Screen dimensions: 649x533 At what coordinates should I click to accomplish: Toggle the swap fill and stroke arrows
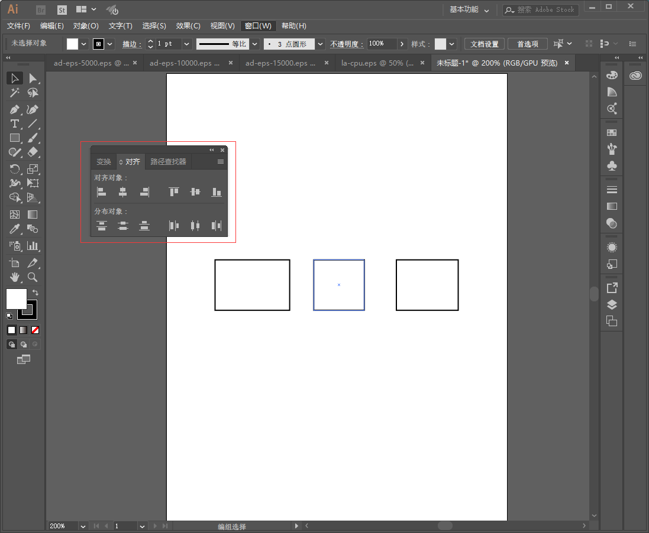point(35,292)
